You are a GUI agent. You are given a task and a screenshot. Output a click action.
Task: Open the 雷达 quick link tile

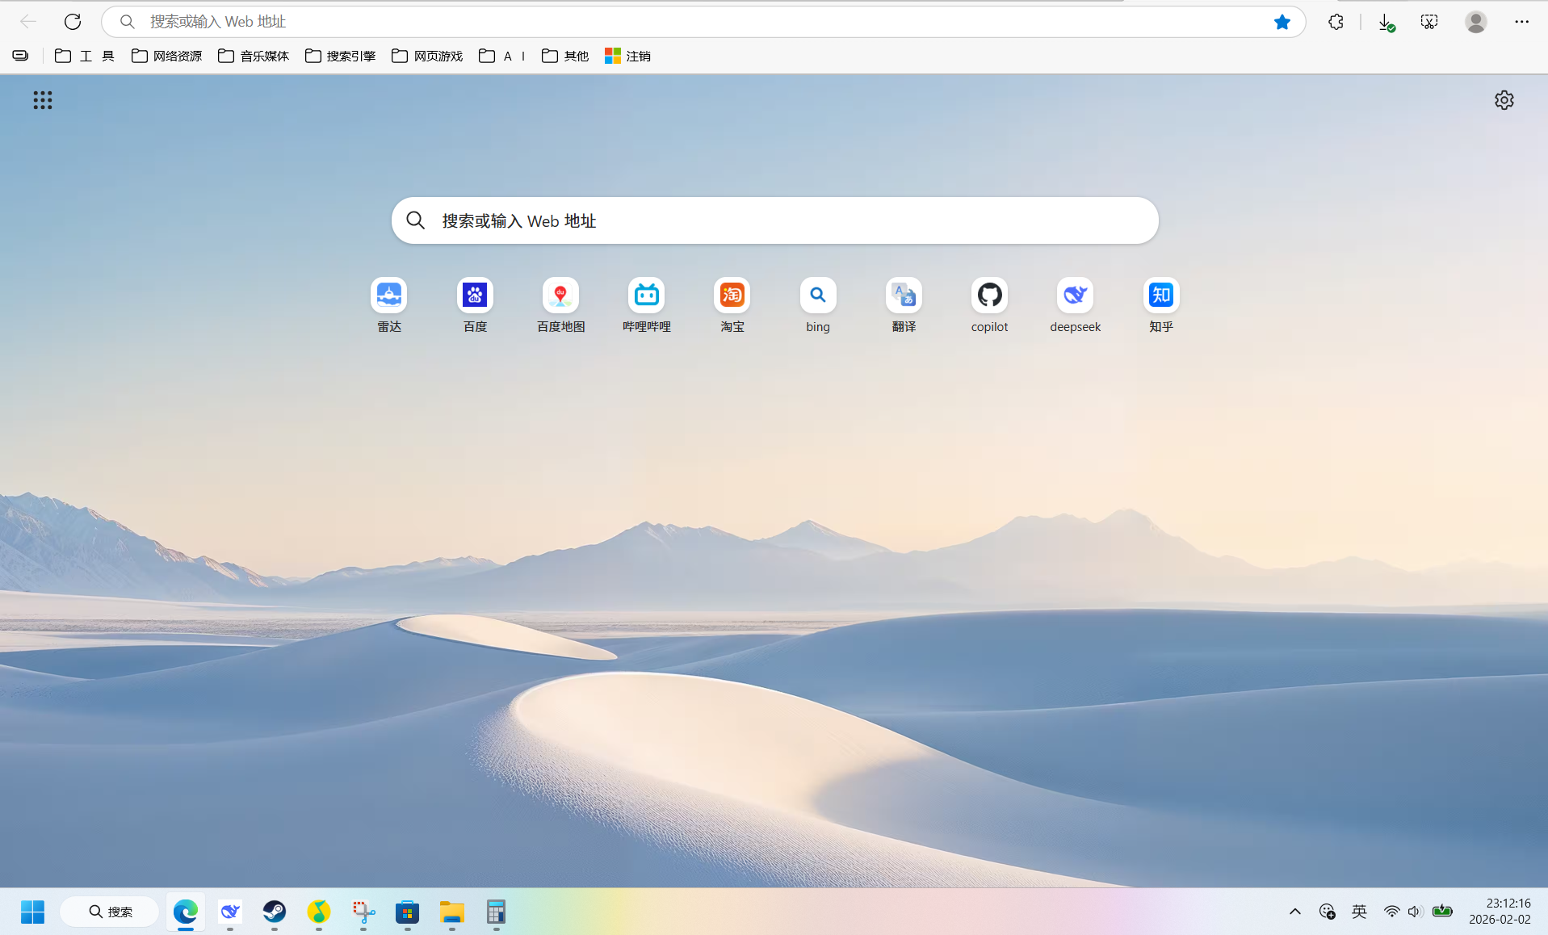(389, 305)
